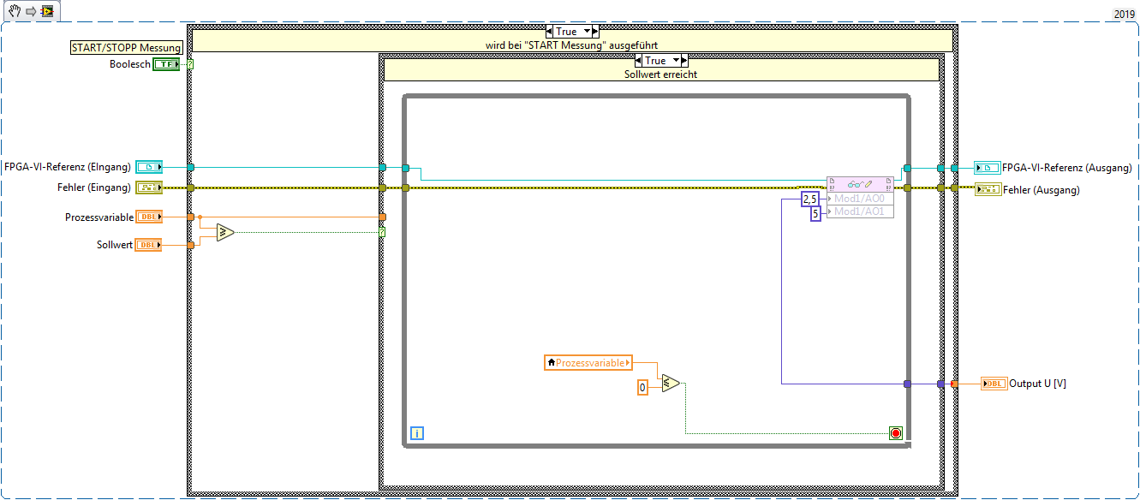Select the FPGA-VI-Referenz (Eingang) terminal
Screen dimensions: 1140x500
(148, 167)
